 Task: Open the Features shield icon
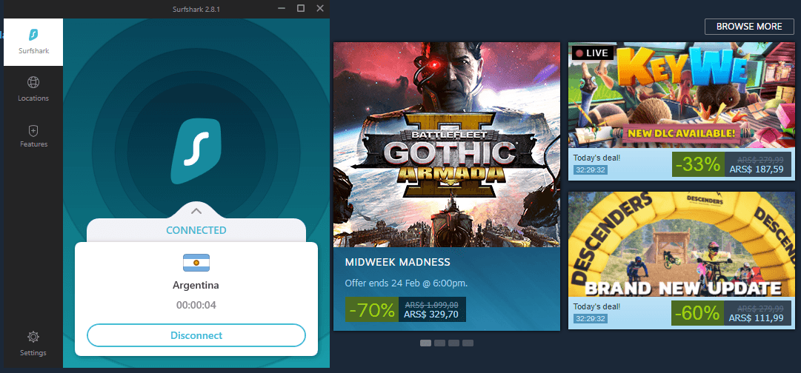click(x=33, y=131)
